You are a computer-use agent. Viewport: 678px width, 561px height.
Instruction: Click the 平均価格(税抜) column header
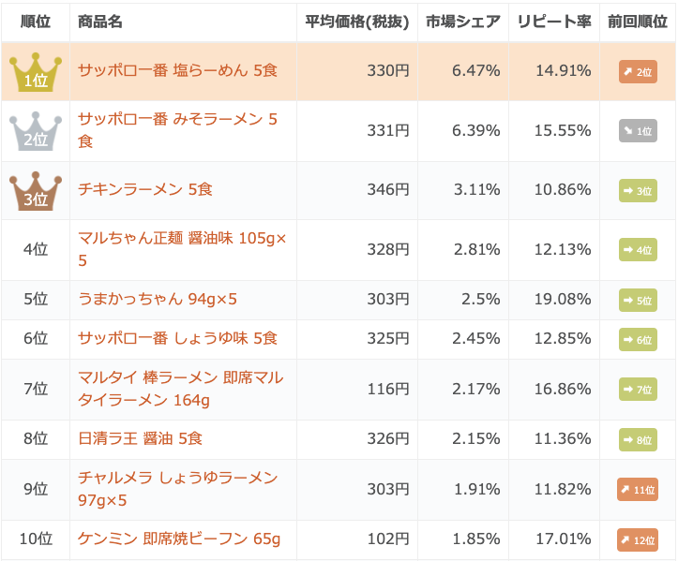[356, 22]
